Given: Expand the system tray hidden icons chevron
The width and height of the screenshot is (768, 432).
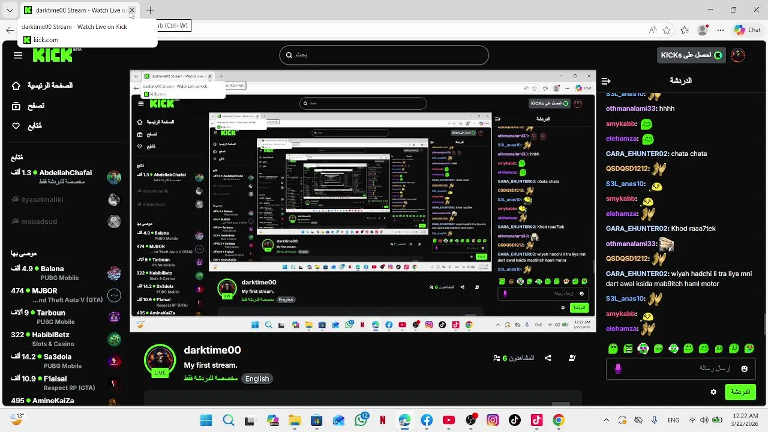Looking at the screenshot, I should 606,421.
